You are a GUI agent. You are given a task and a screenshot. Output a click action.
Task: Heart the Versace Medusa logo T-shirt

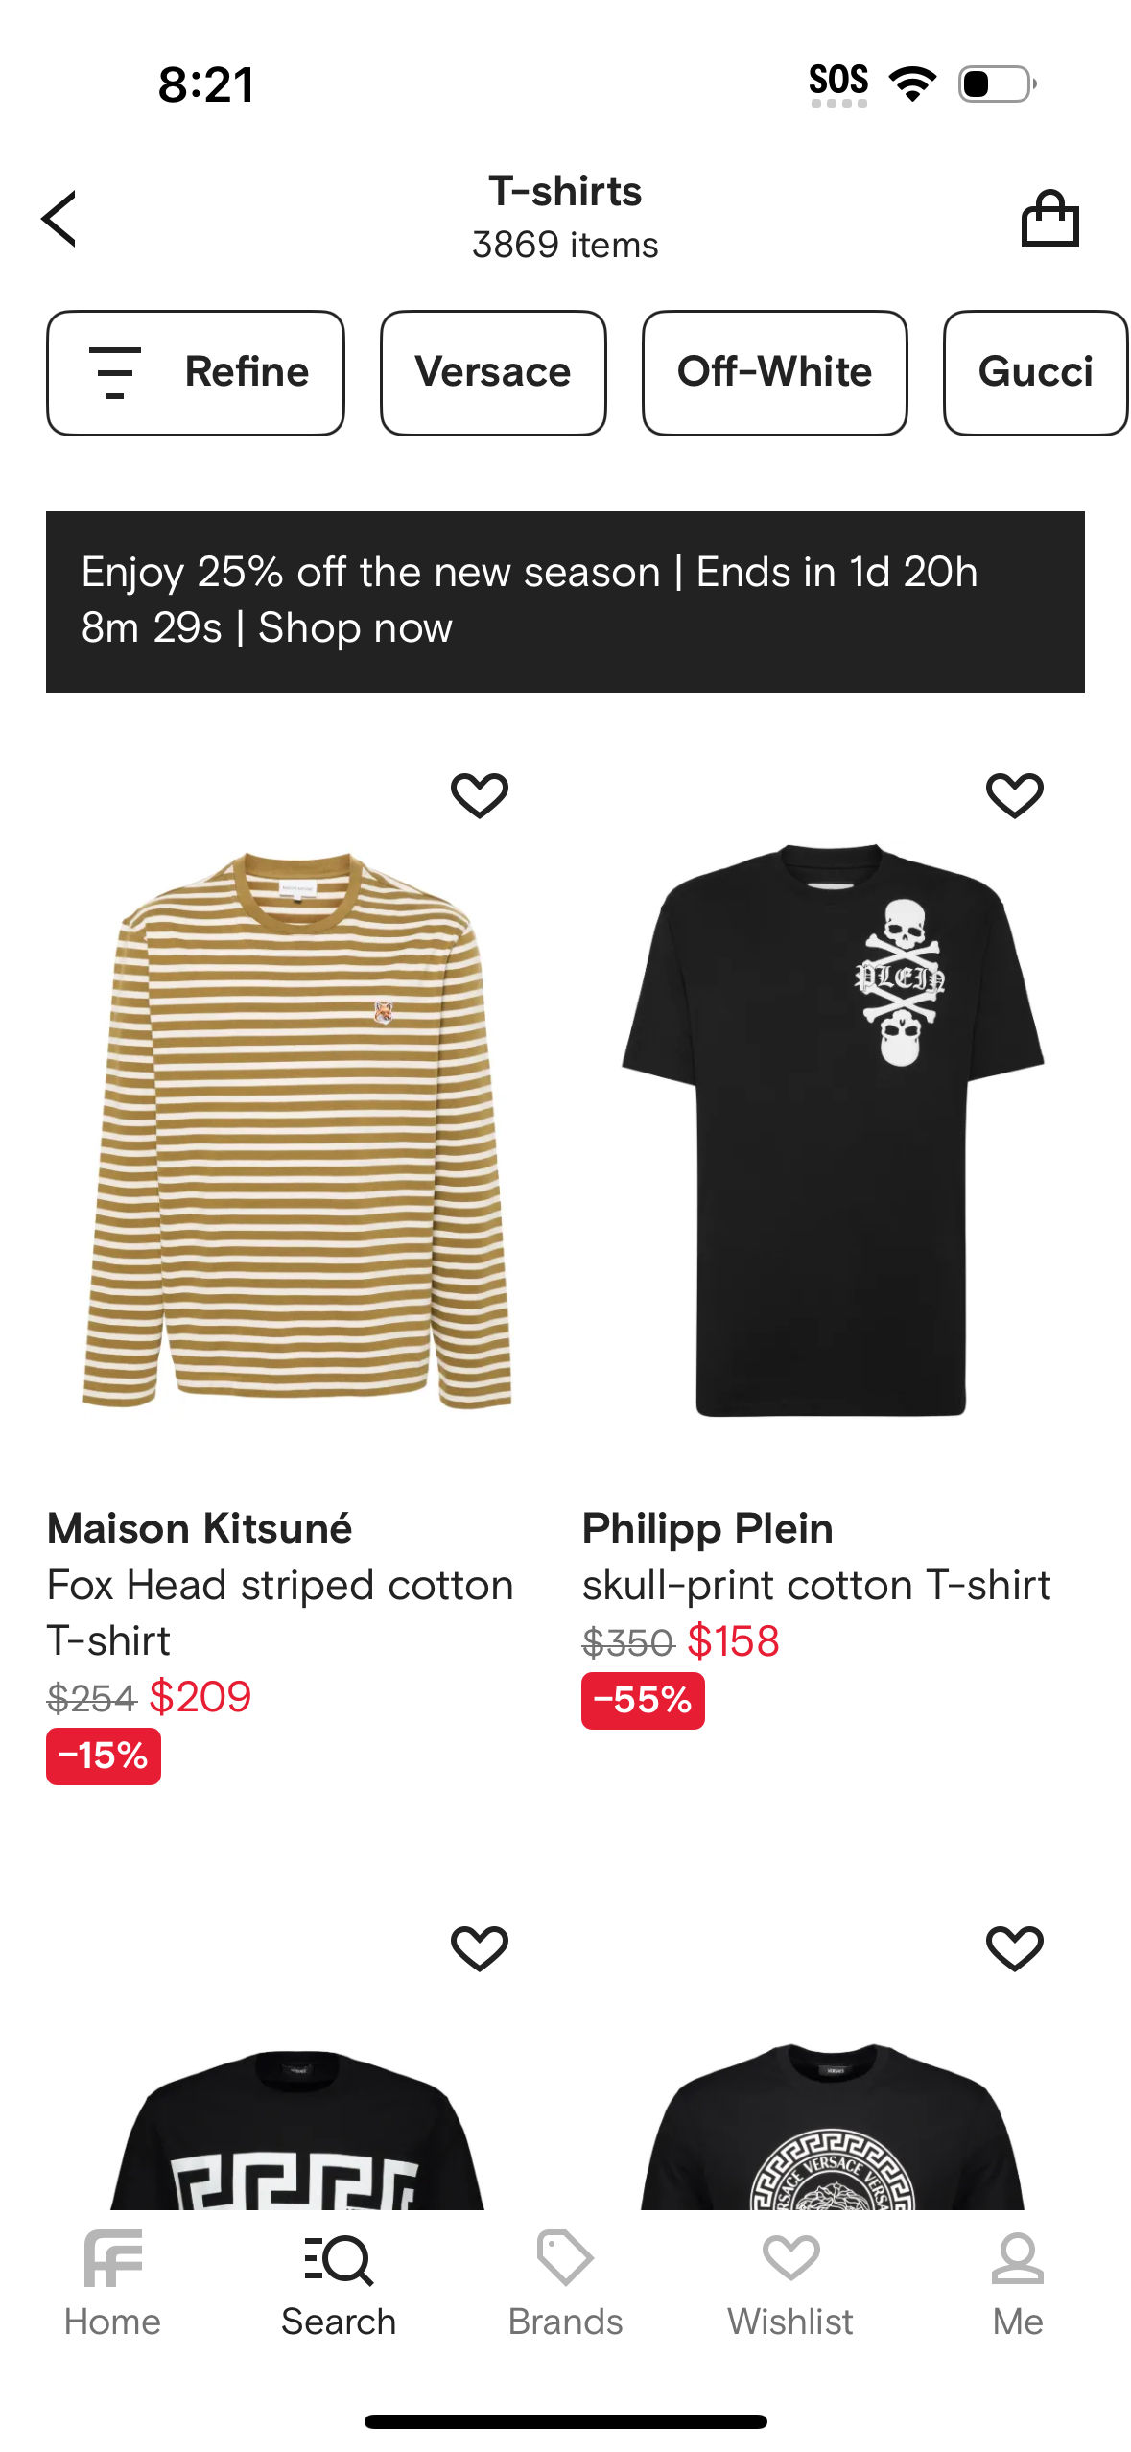coord(1014,1948)
